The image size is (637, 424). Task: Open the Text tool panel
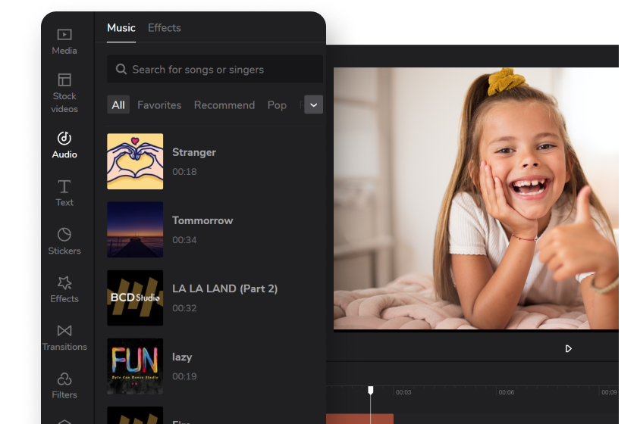pyautogui.click(x=64, y=193)
